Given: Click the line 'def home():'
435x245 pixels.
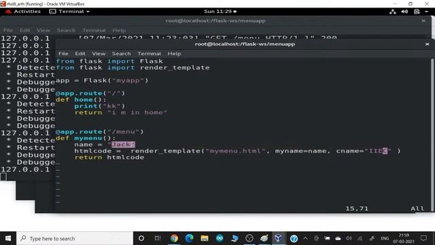Looking at the screenshot, I should pos(81,100).
